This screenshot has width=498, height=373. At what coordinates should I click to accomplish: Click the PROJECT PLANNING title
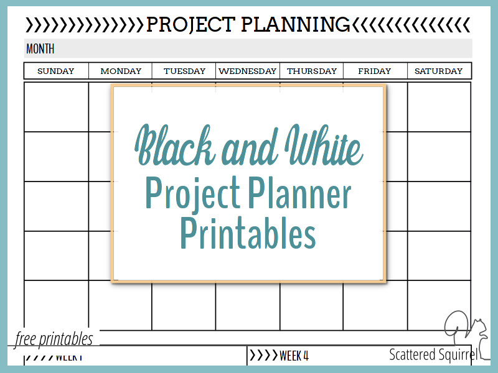[x=248, y=25]
